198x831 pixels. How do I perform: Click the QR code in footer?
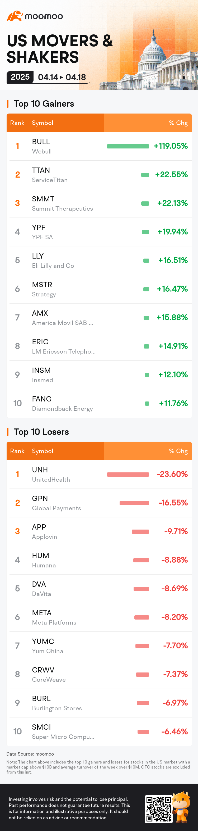(158, 809)
